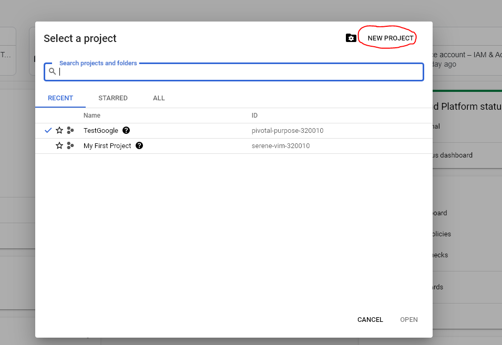The image size is (502, 345).
Task: Switch to the ALL tab
Action: point(159,98)
